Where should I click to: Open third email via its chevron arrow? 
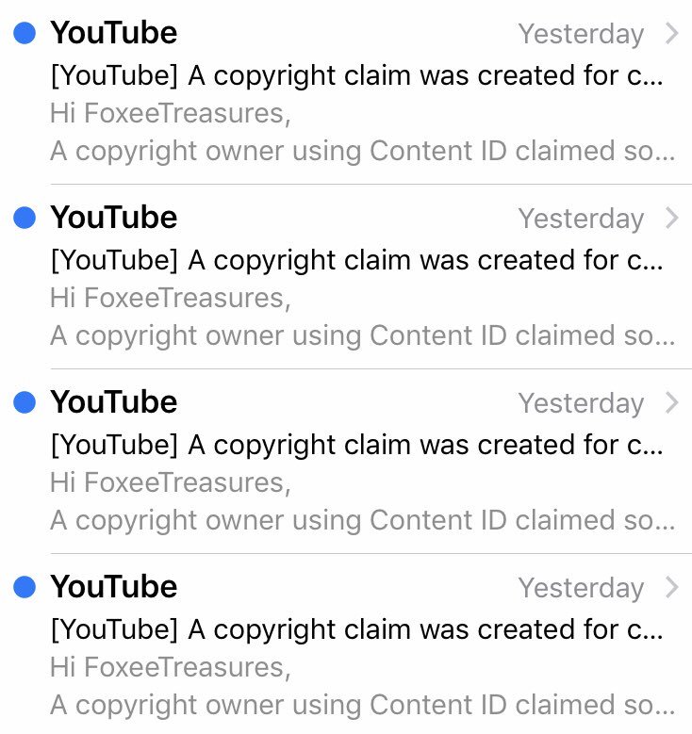(x=672, y=403)
